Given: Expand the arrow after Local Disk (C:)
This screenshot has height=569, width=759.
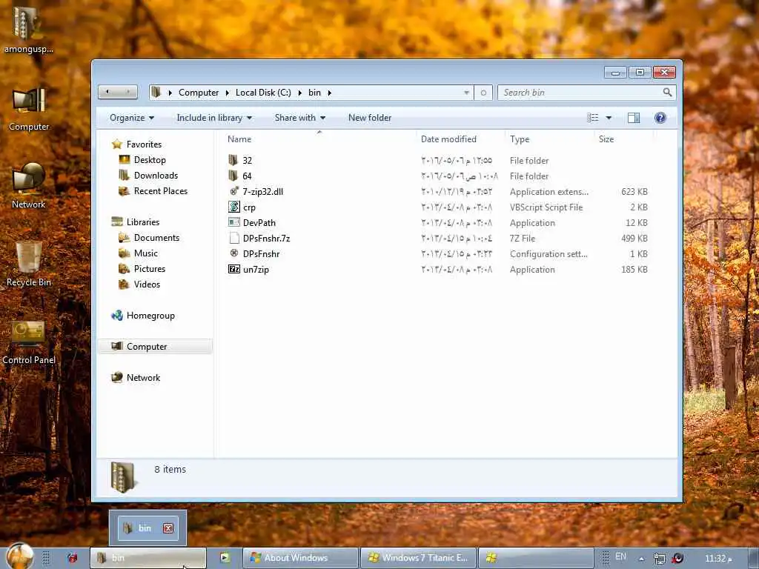Looking at the screenshot, I should (299, 93).
